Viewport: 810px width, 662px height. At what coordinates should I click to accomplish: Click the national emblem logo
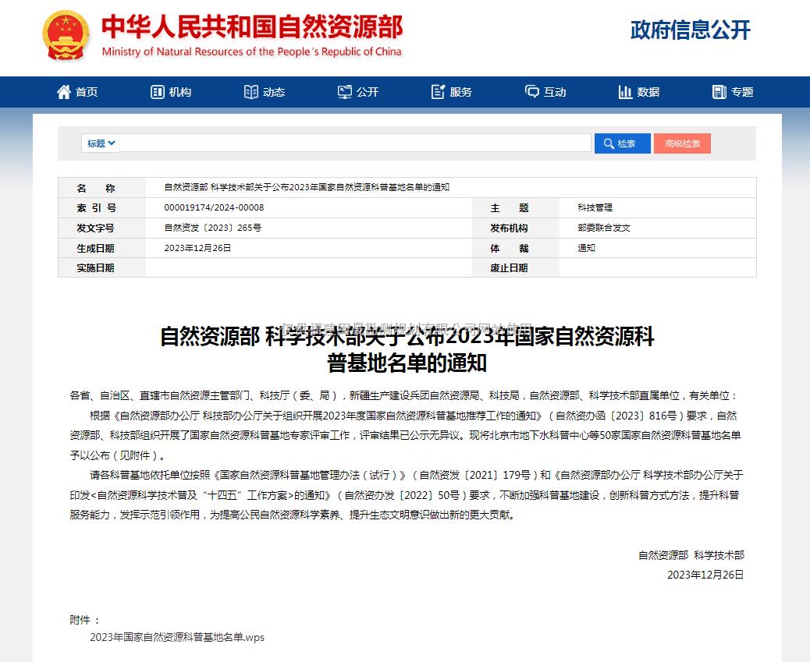[x=66, y=35]
